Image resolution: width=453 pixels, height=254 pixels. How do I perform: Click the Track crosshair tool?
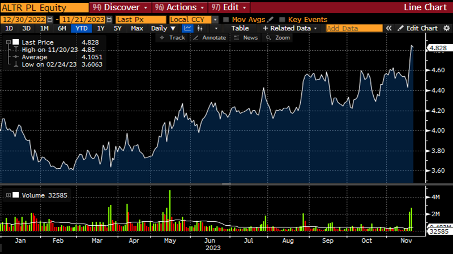(x=173, y=38)
